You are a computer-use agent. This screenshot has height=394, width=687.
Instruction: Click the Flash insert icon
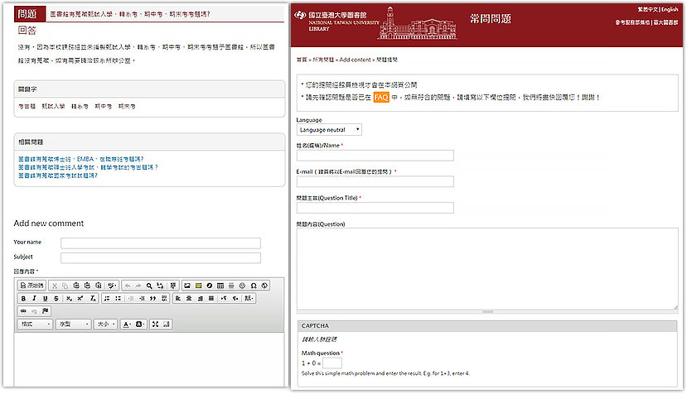pos(210,286)
